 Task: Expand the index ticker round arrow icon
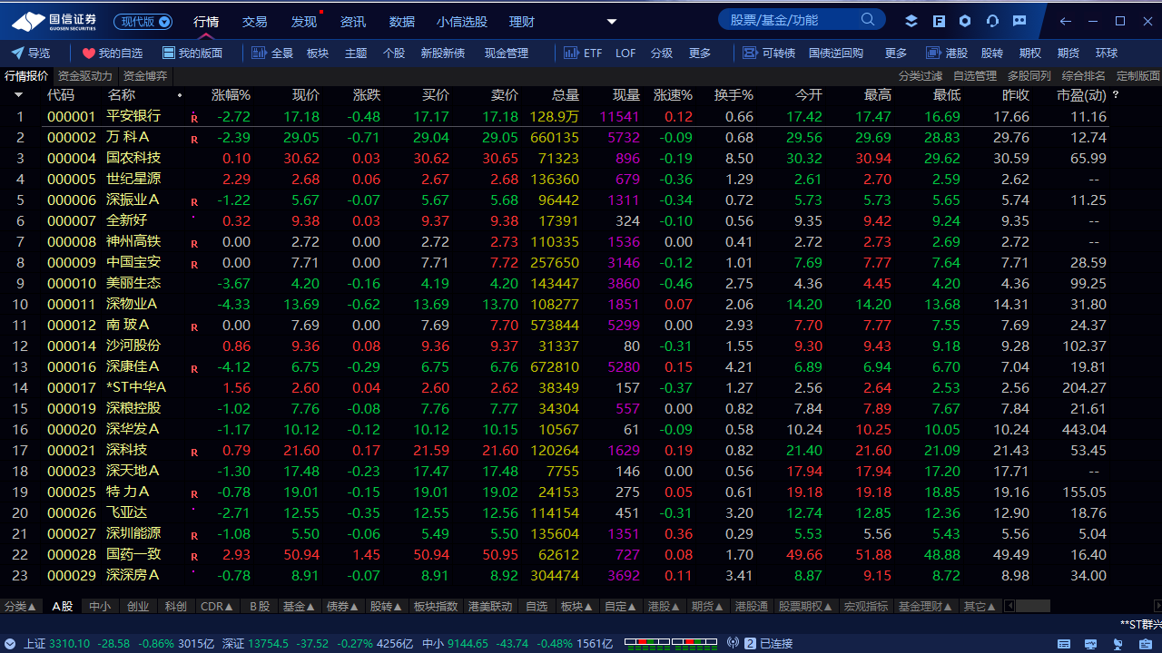(x=9, y=643)
